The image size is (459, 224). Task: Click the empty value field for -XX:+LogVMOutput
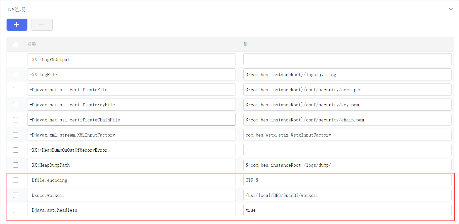click(x=347, y=60)
